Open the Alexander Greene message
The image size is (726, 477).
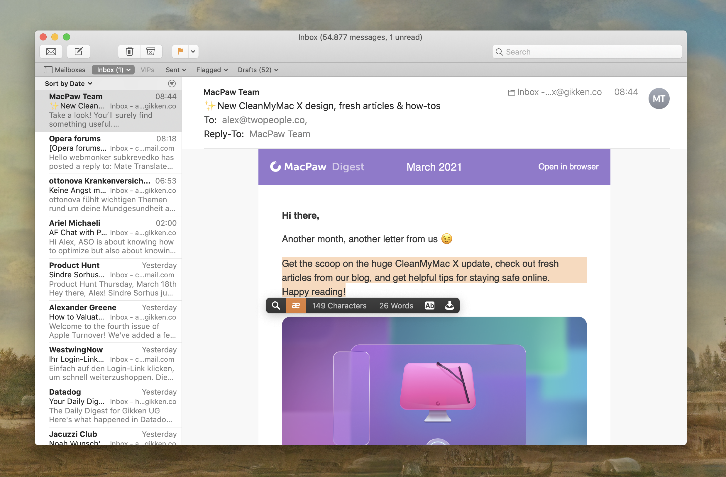click(109, 322)
